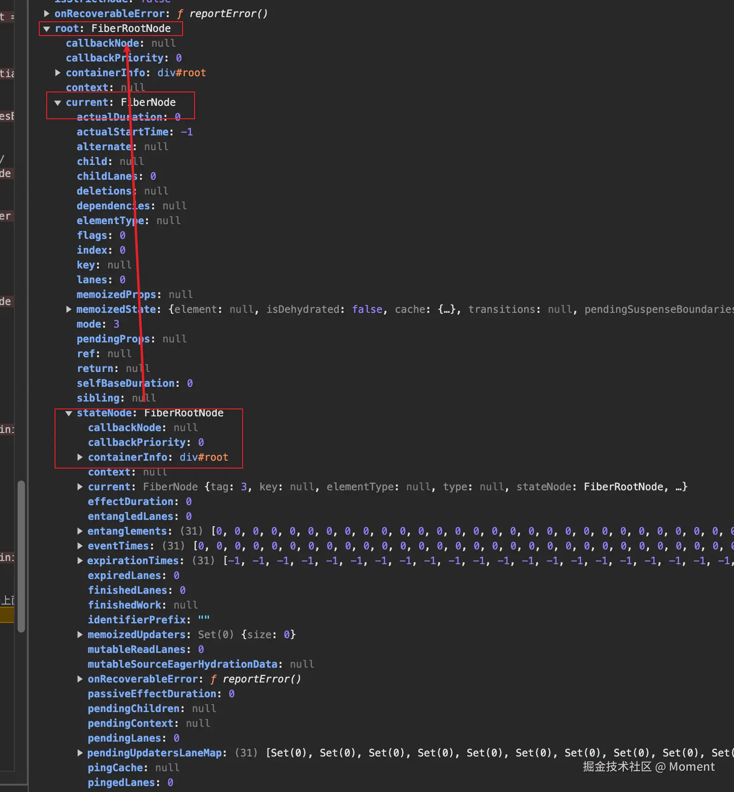
Task: Click the entangledLanes: 0 property
Action: click(x=140, y=517)
